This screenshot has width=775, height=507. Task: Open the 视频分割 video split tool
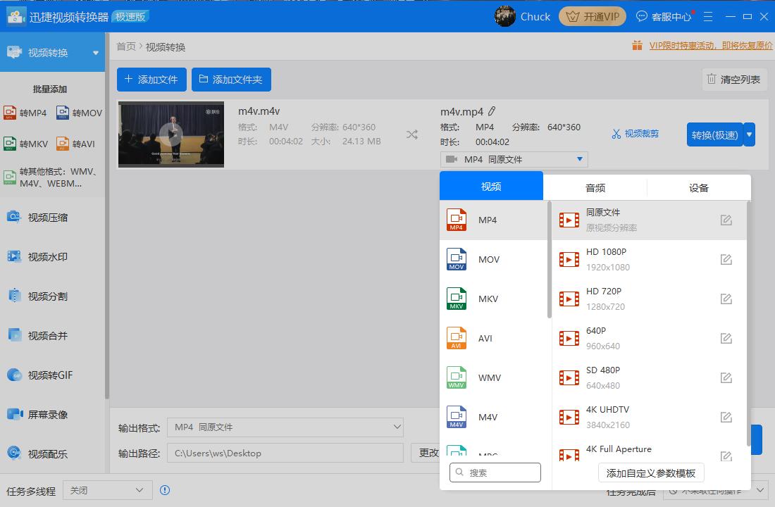click(42, 296)
